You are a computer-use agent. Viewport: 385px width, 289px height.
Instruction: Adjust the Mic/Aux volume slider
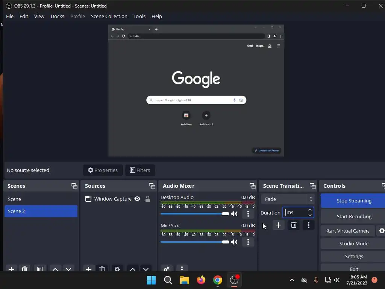click(x=195, y=242)
